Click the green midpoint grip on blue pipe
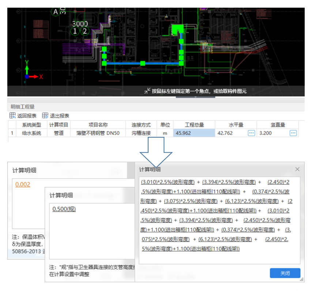The image size is (312, 291). point(143,63)
